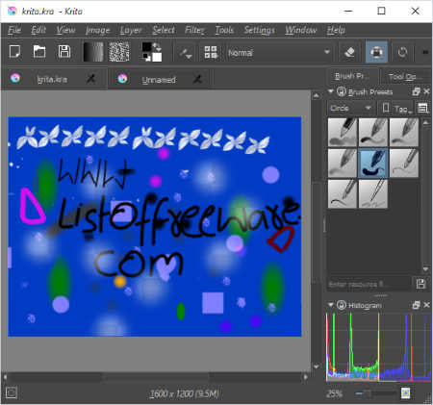Change brush preset view mode icon

pos(423,109)
